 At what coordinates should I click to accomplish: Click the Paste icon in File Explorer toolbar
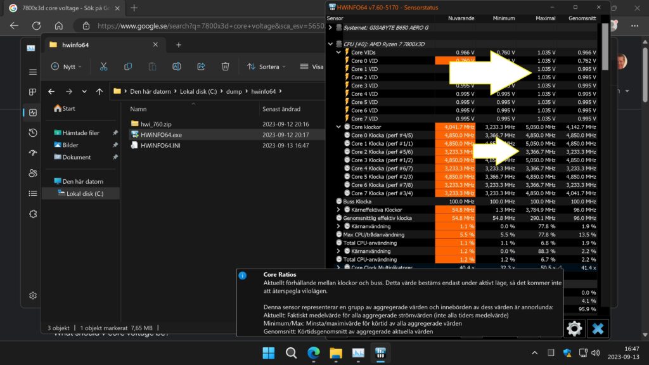[x=152, y=67]
